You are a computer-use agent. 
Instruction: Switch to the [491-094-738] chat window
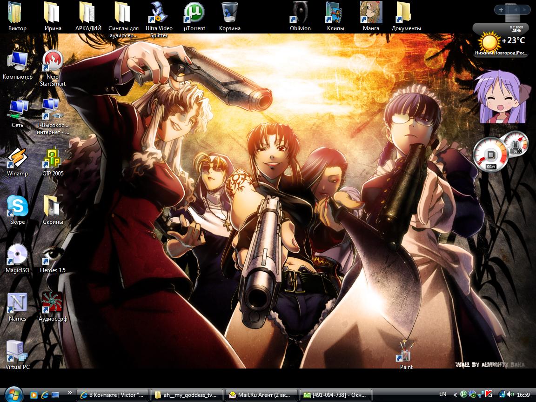(x=335, y=395)
